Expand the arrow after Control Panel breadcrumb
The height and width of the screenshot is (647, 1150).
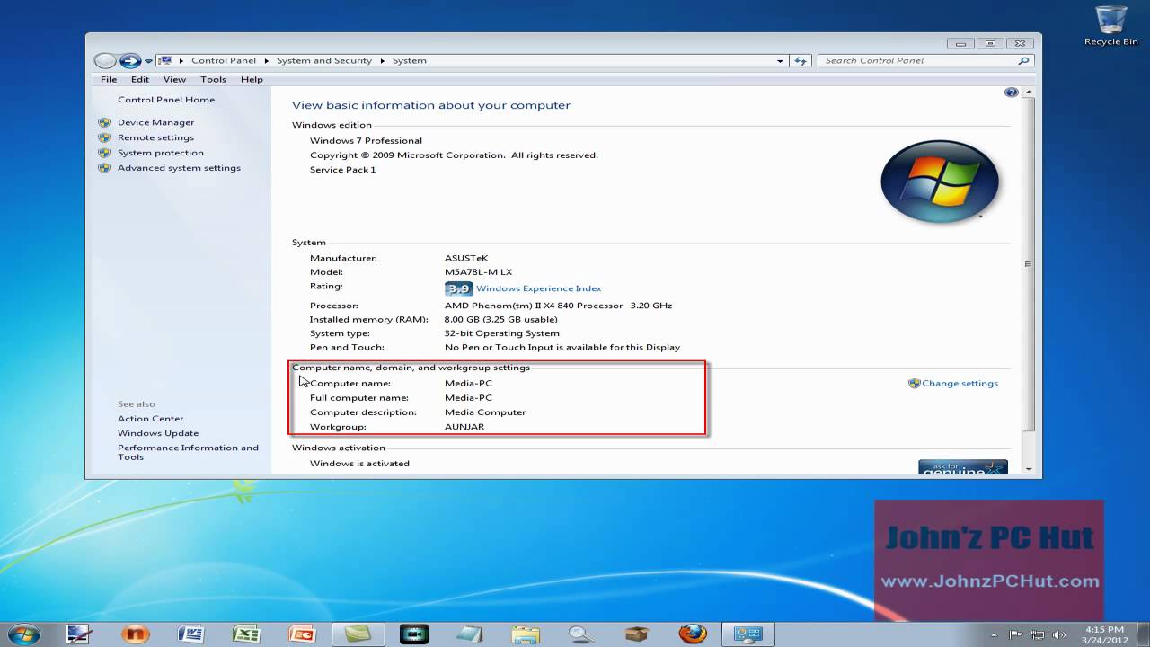[x=266, y=61]
